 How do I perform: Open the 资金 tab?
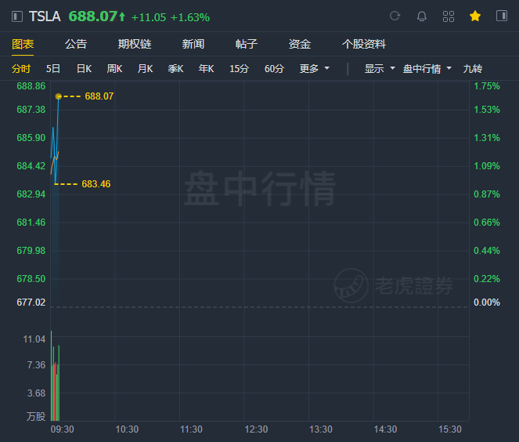300,44
